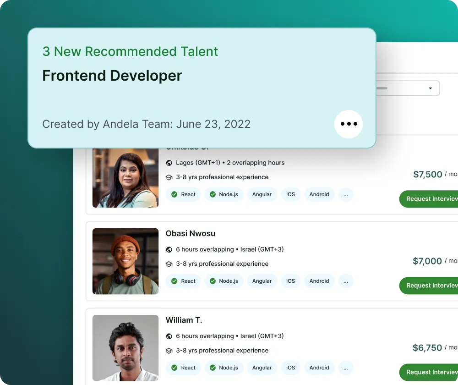Select verified React tag on Obasi Nwosu
This screenshot has width=458, height=385.
tap(183, 281)
